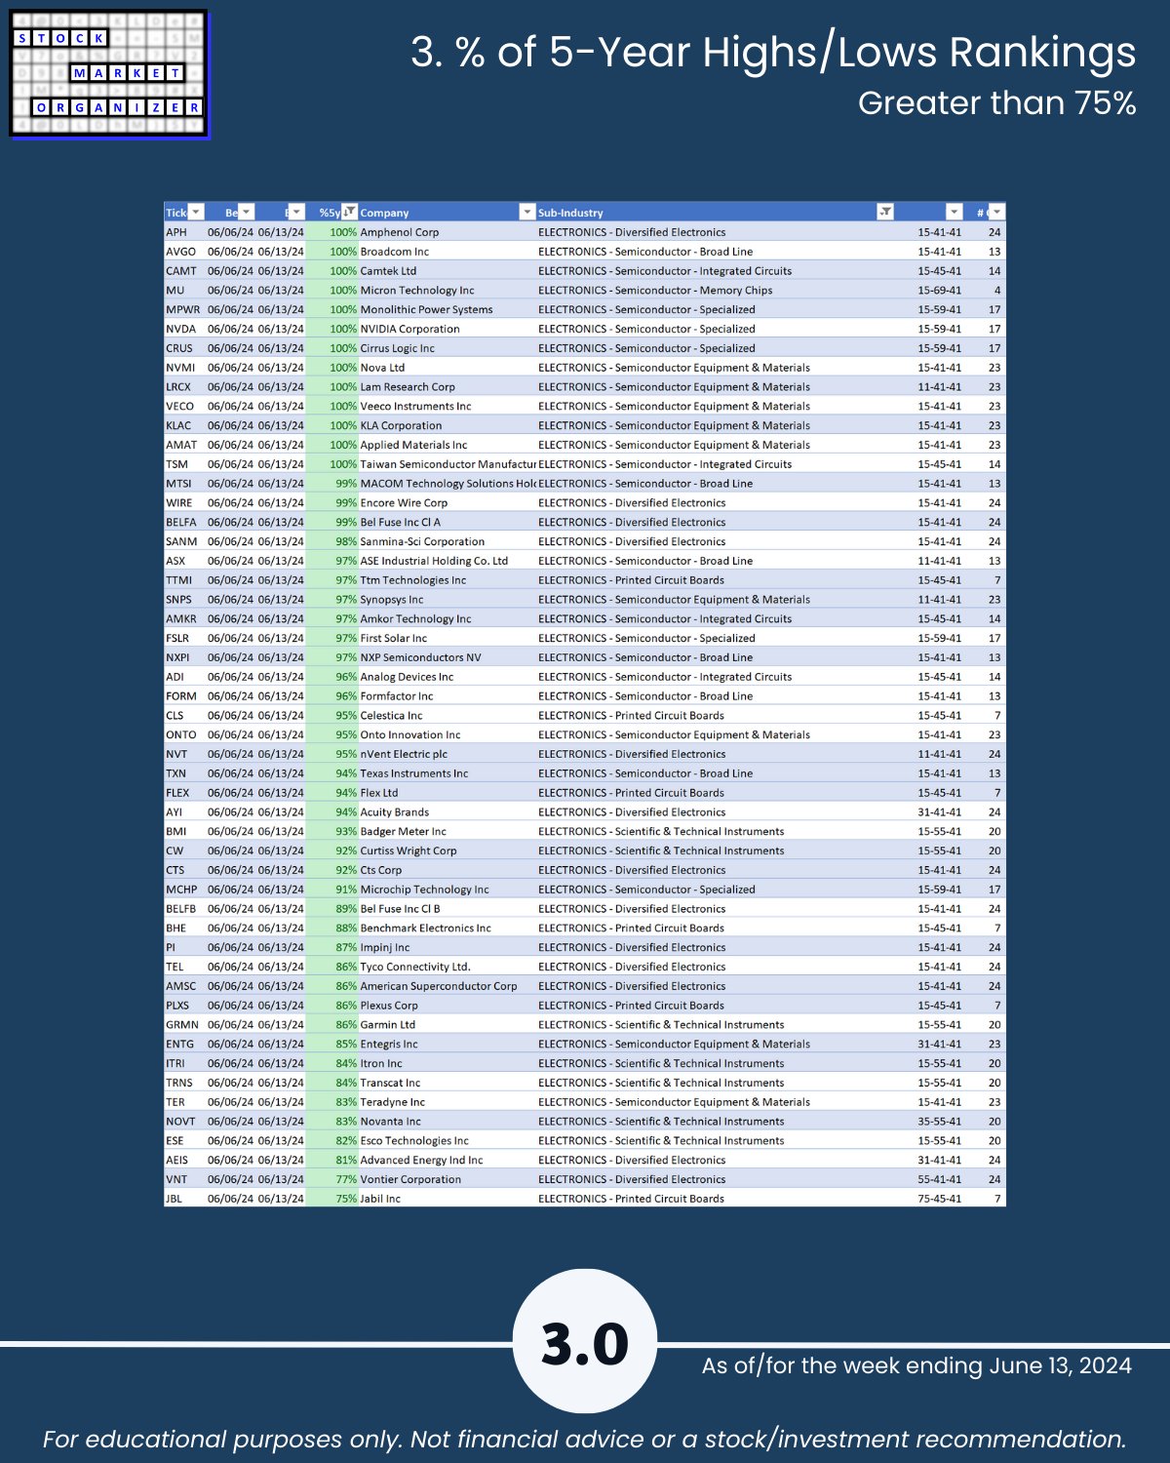Open the Ticker column filter dropdown
Image resolution: width=1170 pixels, height=1463 pixels.
pos(196,212)
